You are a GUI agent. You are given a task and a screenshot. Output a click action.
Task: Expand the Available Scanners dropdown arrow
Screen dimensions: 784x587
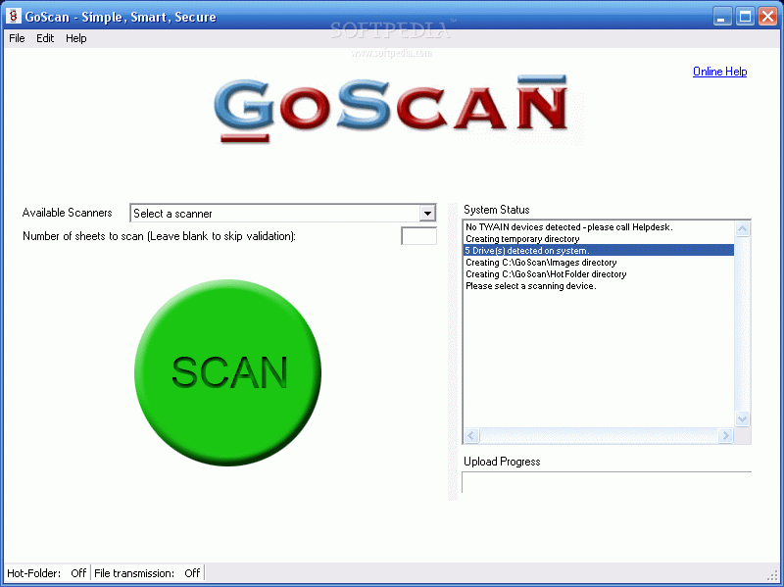click(x=427, y=214)
